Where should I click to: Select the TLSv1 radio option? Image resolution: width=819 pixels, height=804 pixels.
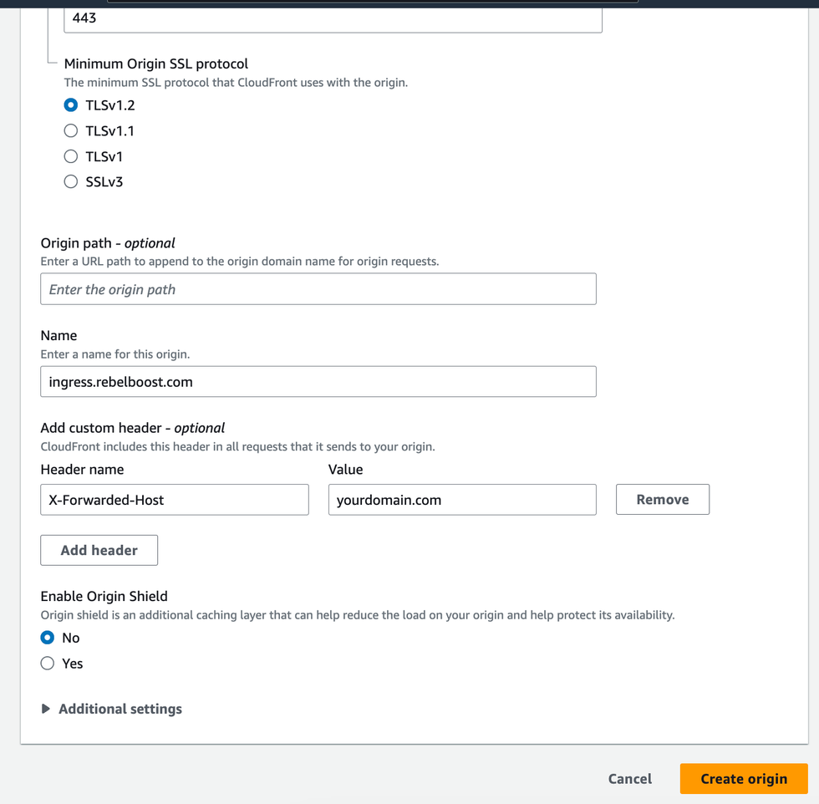point(71,156)
